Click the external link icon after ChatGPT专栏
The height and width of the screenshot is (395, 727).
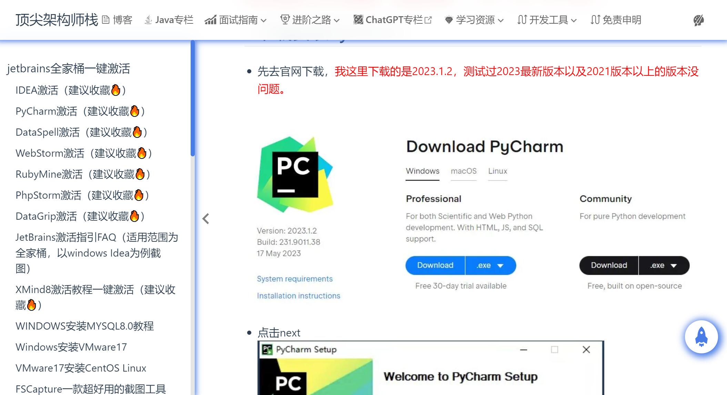click(x=428, y=20)
